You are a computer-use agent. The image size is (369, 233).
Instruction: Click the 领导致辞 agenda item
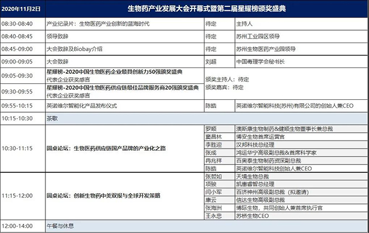click(58, 35)
